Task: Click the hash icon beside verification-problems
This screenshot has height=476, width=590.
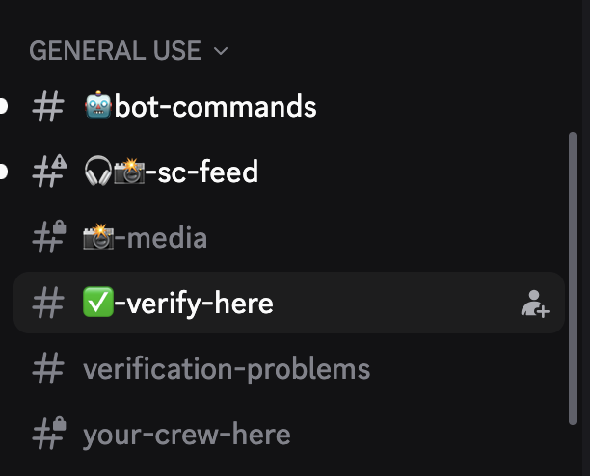Action: (47, 369)
